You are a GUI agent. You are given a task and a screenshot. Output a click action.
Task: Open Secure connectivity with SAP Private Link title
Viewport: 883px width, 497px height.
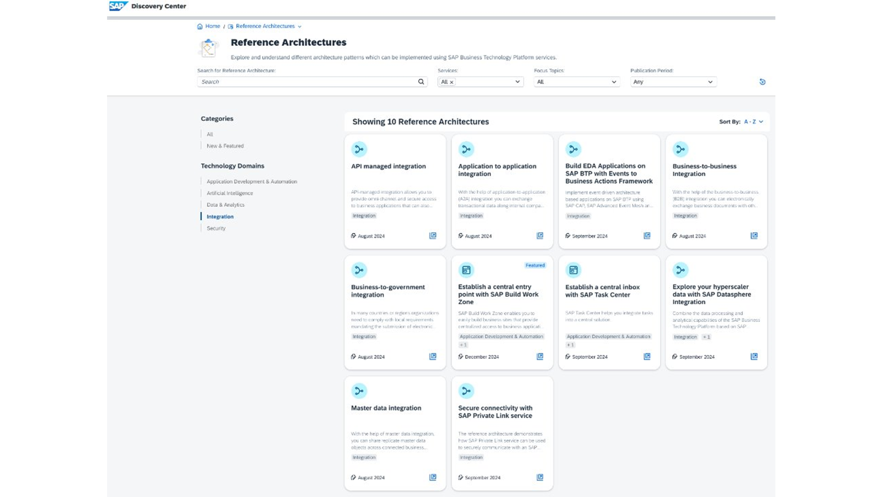pyautogui.click(x=495, y=412)
